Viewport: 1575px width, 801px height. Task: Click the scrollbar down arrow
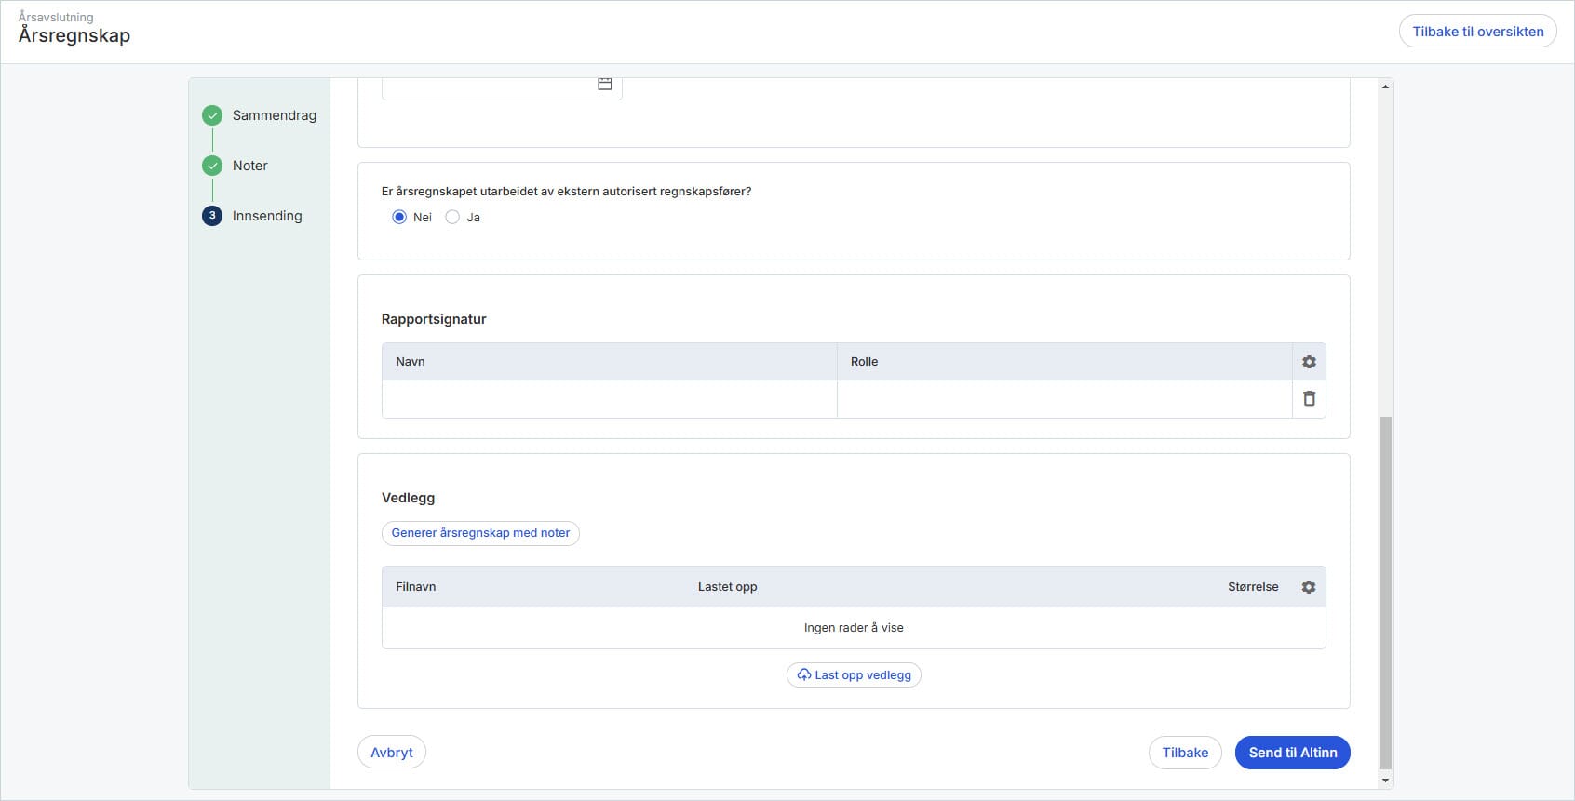(x=1385, y=781)
